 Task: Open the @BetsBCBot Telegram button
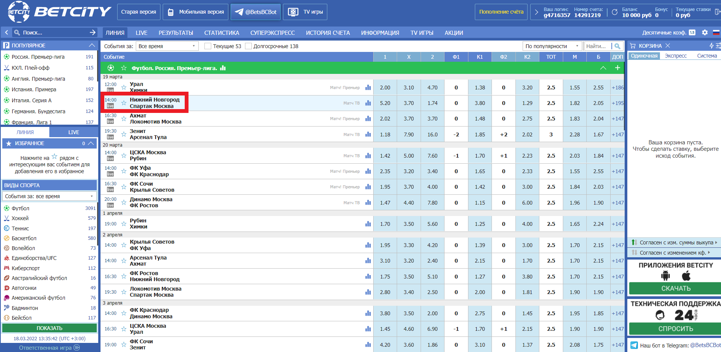coord(256,12)
